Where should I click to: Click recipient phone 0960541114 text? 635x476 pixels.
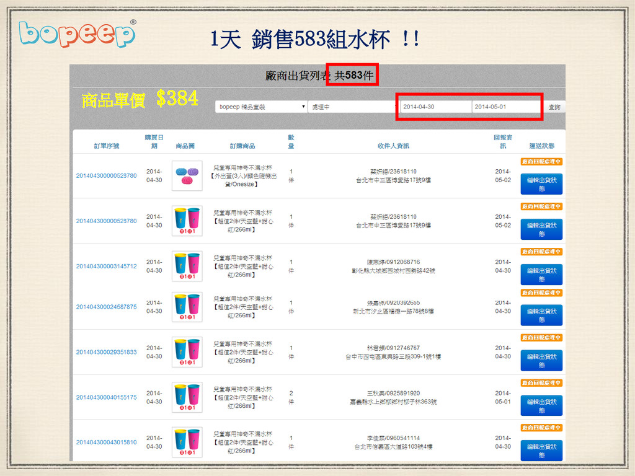(404, 438)
